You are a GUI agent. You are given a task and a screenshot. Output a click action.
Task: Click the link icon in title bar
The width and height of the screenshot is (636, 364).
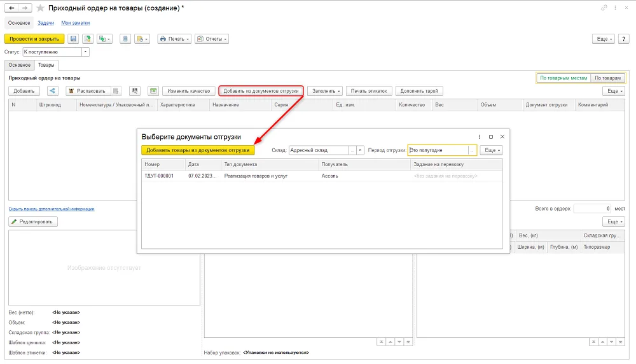(604, 8)
